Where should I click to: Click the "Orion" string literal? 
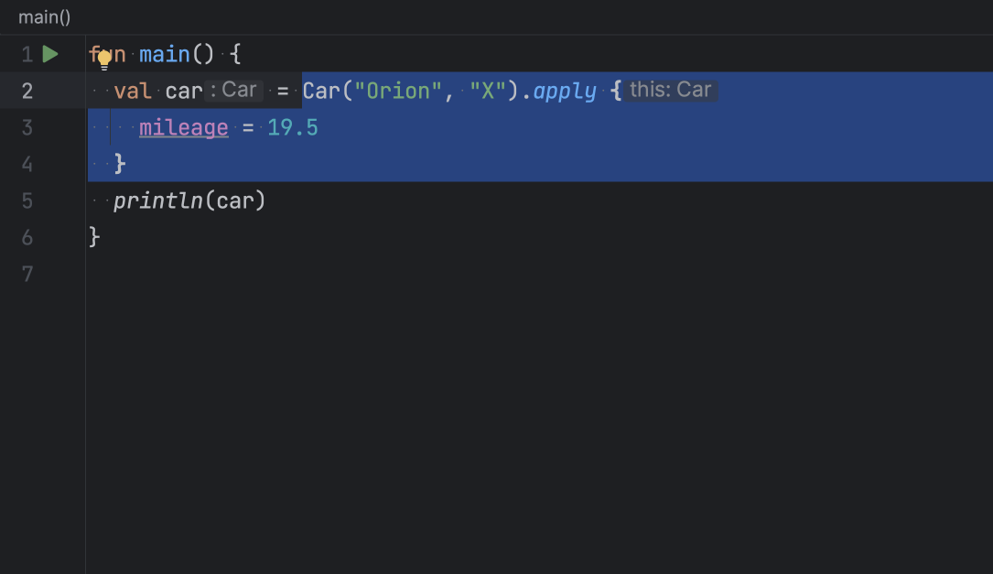pyautogui.click(x=398, y=91)
